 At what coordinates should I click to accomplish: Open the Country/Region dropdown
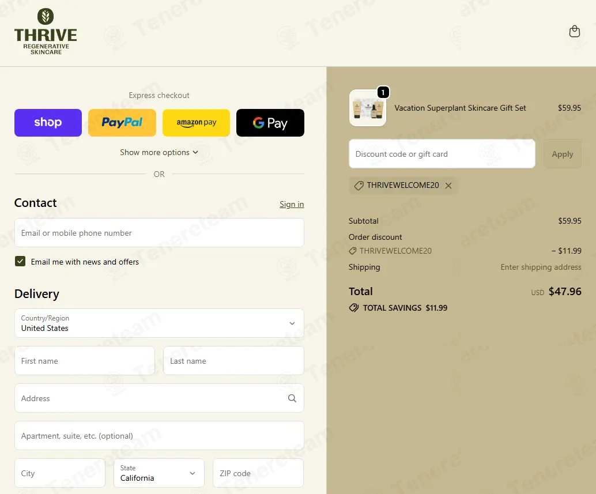point(159,323)
